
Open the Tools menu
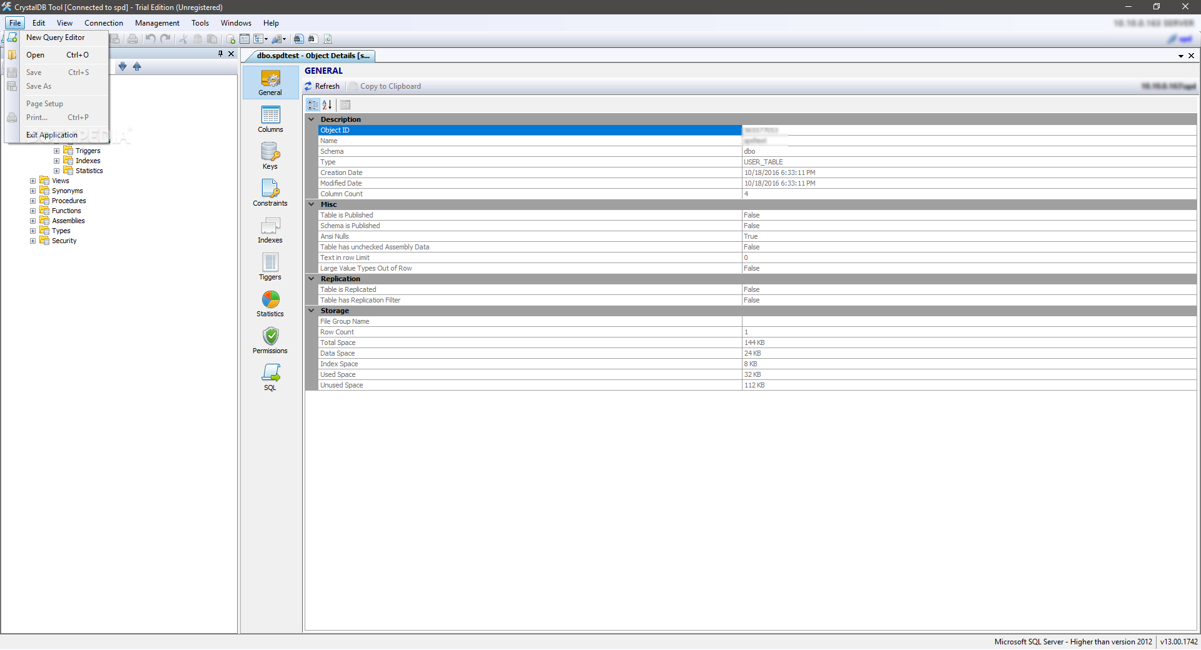pyautogui.click(x=200, y=23)
